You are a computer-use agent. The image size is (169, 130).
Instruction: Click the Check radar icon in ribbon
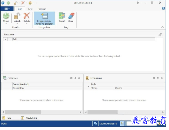[x=6, y=16]
